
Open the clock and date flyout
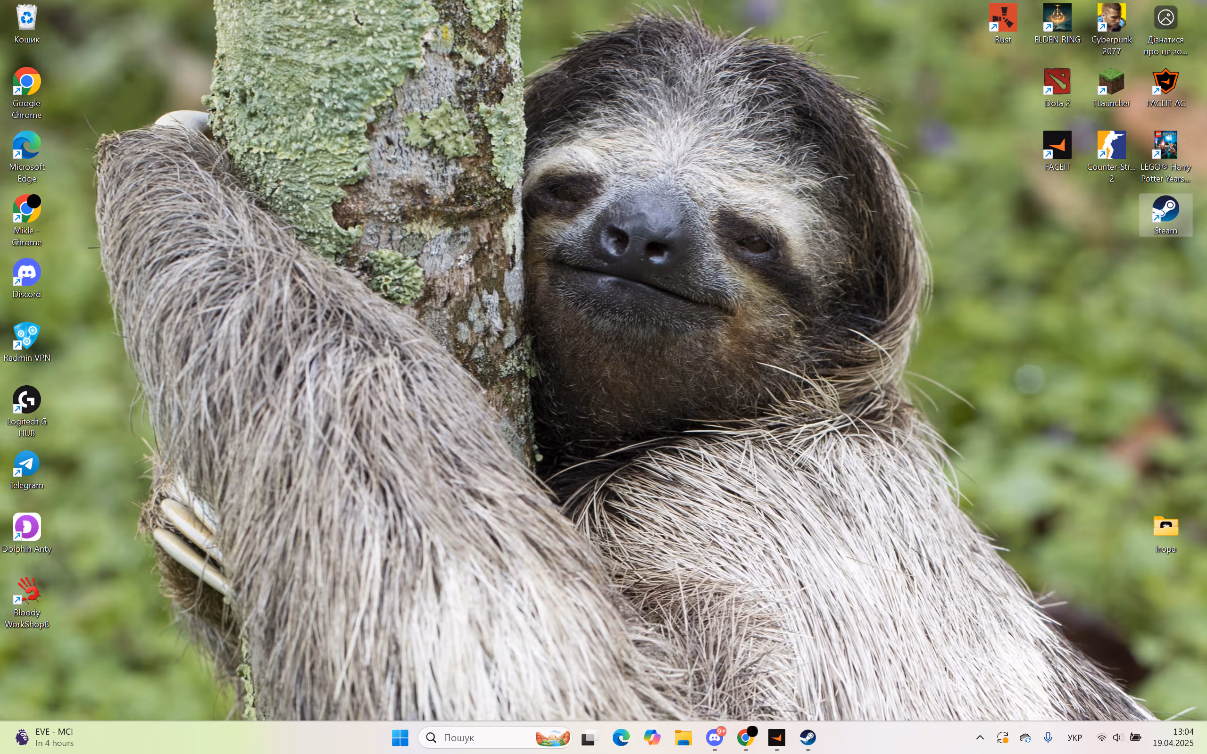[x=1173, y=737]
